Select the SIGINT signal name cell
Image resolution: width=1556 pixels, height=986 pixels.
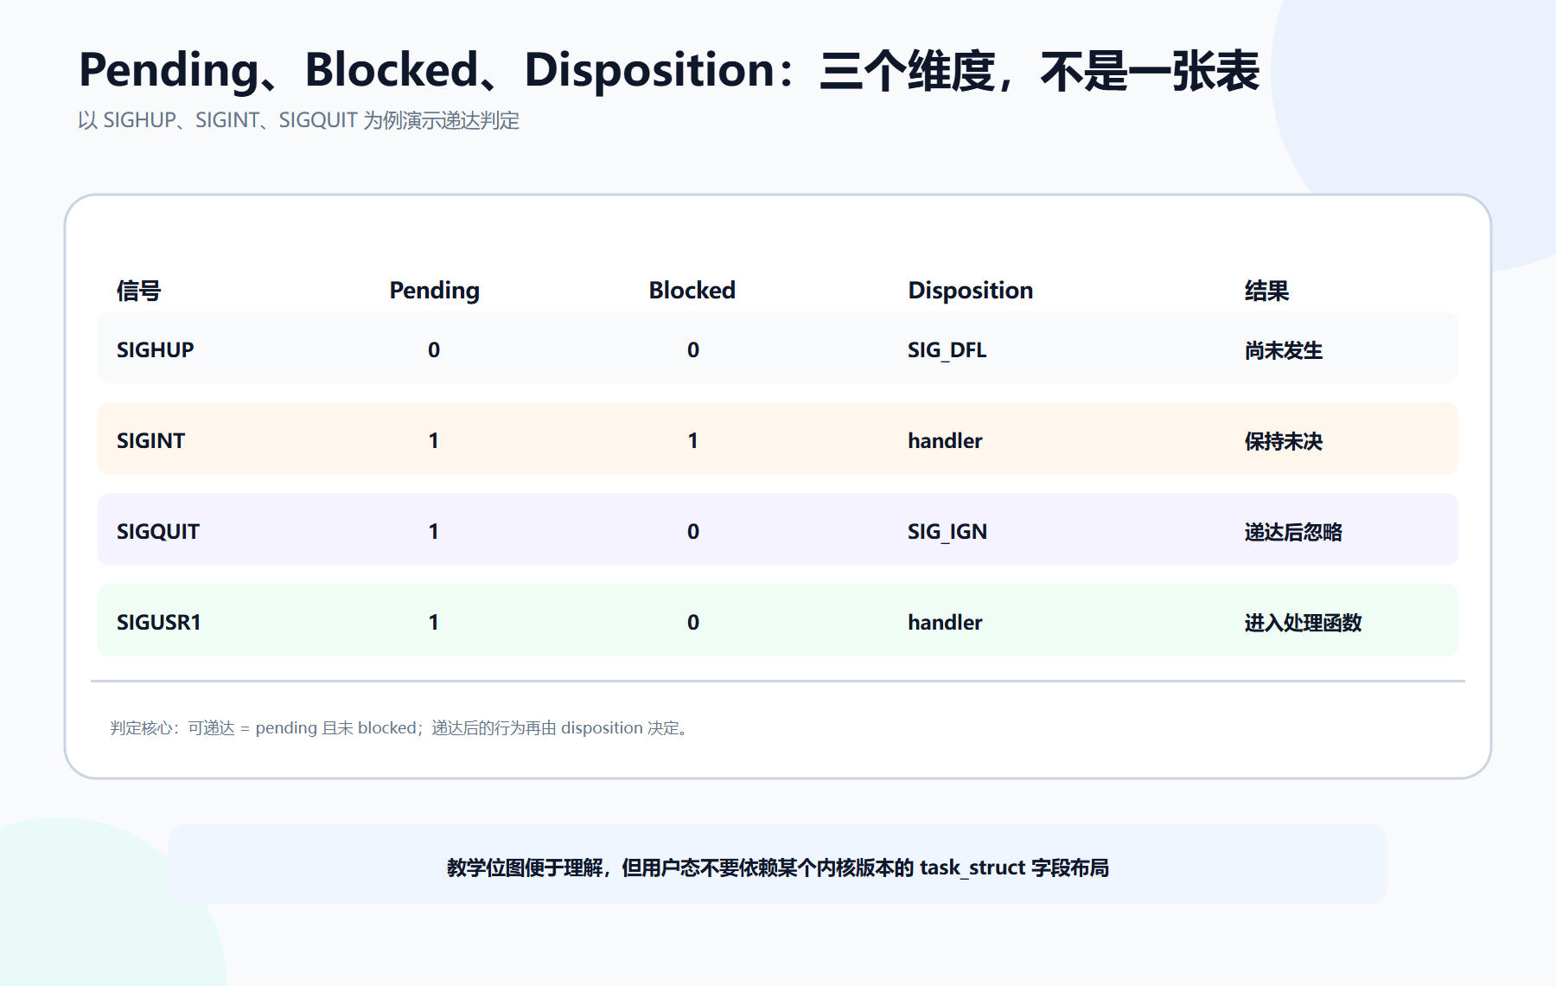click(x=151, y=441)
